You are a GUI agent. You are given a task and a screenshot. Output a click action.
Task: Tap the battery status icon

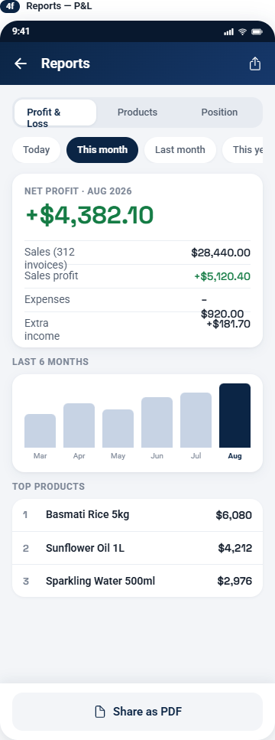tap(257, 31)
